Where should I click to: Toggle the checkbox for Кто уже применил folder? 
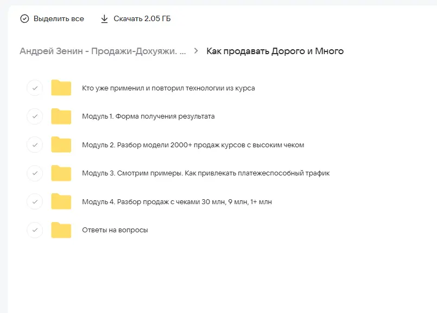(x=35, y=88)
